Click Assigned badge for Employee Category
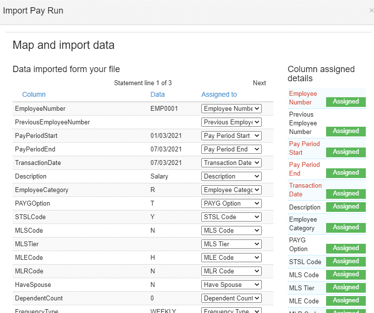Image resolution: width=374 pixels, height=313 pixels. [x=345, y=227]
